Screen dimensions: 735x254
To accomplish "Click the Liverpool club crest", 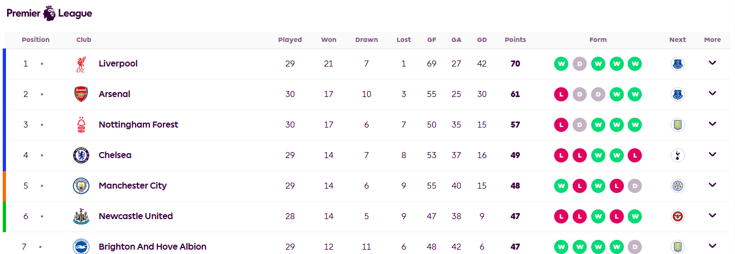I will pyautogui.click(x=81, y=64).
